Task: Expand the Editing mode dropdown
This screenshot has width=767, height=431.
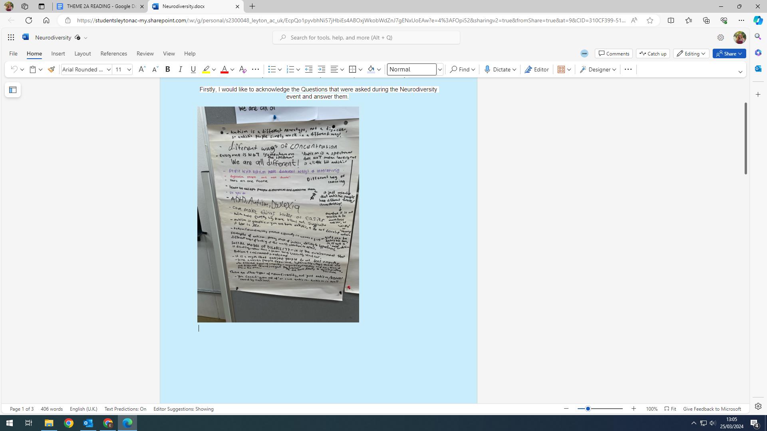Action: (691, 53)
